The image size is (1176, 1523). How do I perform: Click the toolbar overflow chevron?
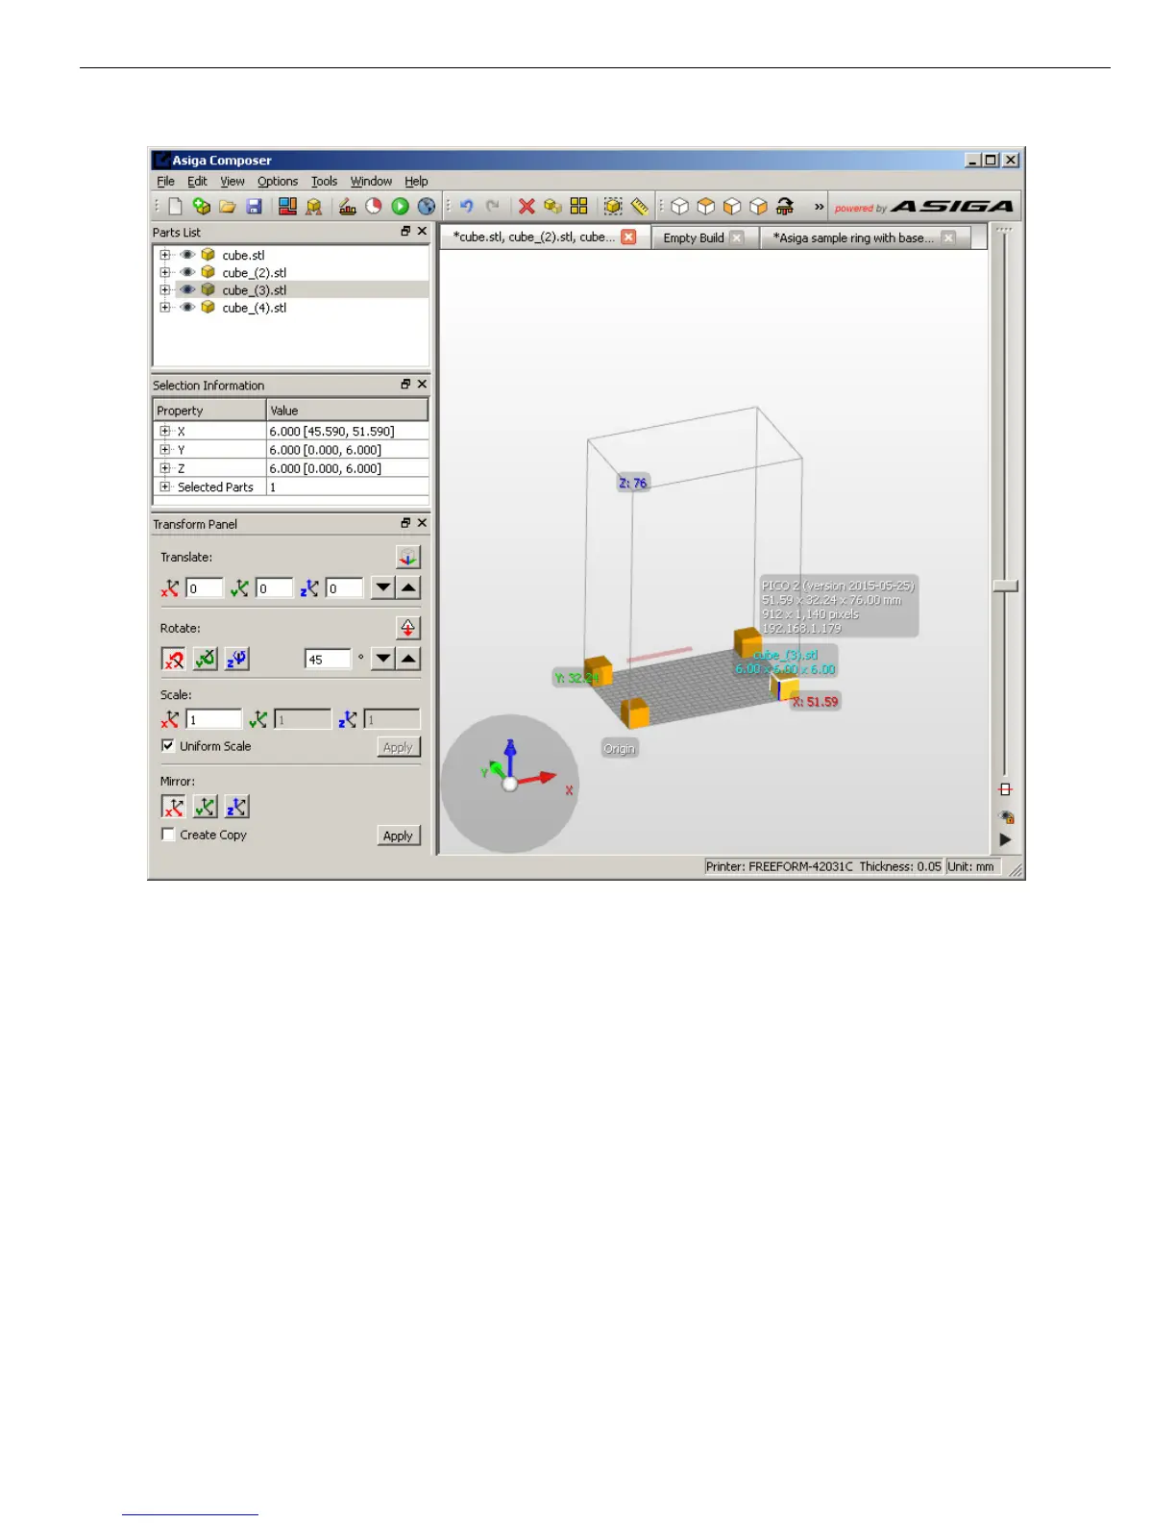[819, 206]
